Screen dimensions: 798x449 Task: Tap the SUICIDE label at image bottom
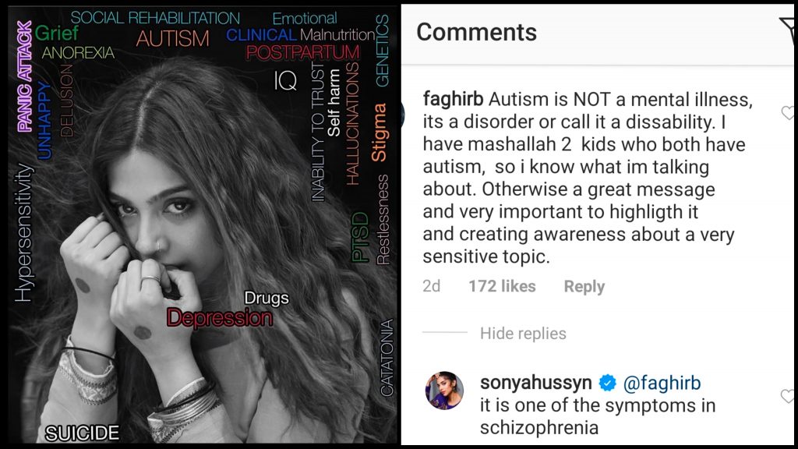point(82,433)
